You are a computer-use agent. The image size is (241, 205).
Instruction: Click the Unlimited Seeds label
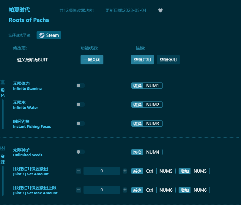(x=28, y=155)
